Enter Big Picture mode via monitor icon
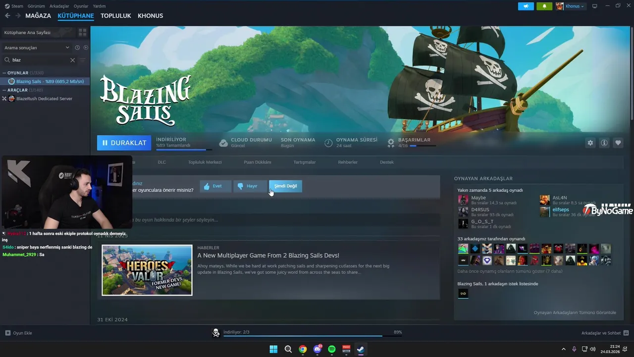The image size is (634, 357). [595, 6]
